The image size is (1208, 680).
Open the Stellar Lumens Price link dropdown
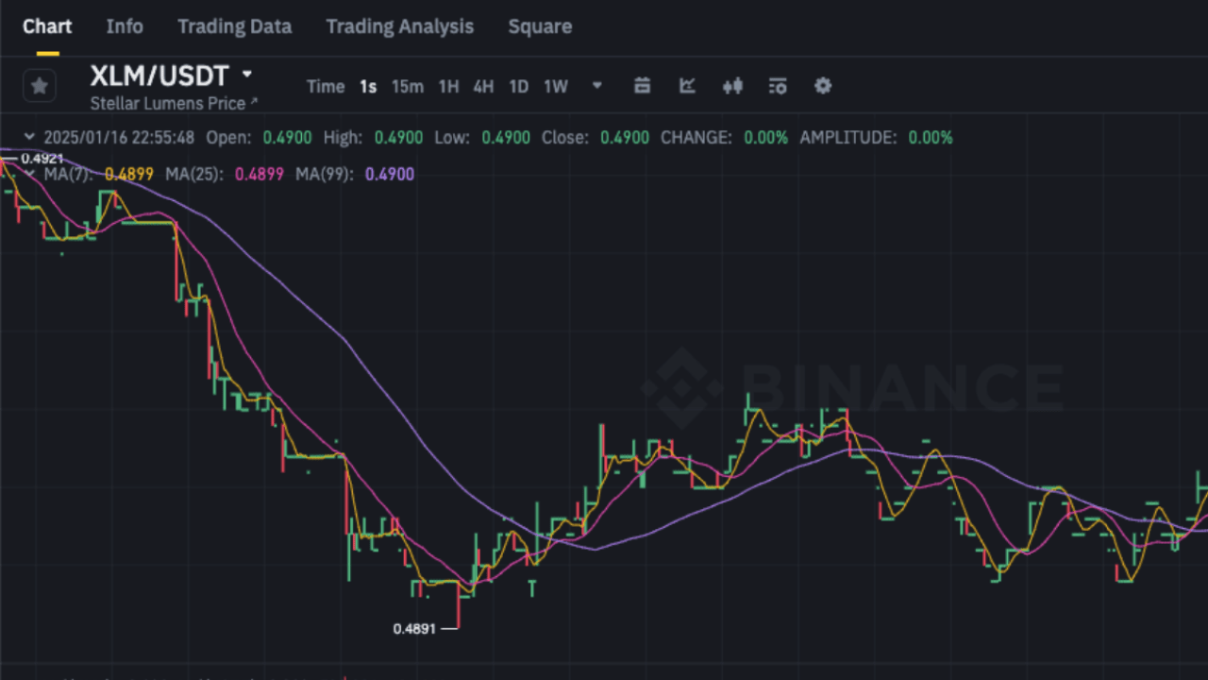[x=174, y=104]
